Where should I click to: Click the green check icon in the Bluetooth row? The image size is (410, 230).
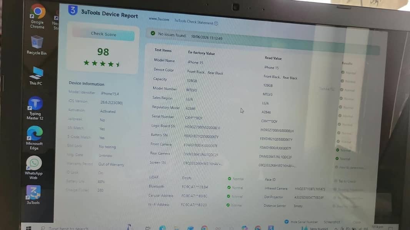tap(229, 187)
